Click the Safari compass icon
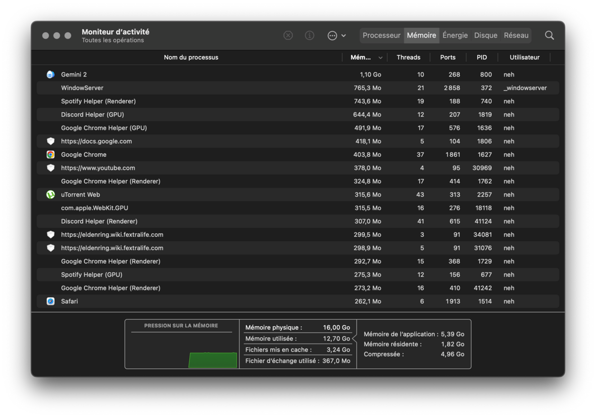 [51, 301]
